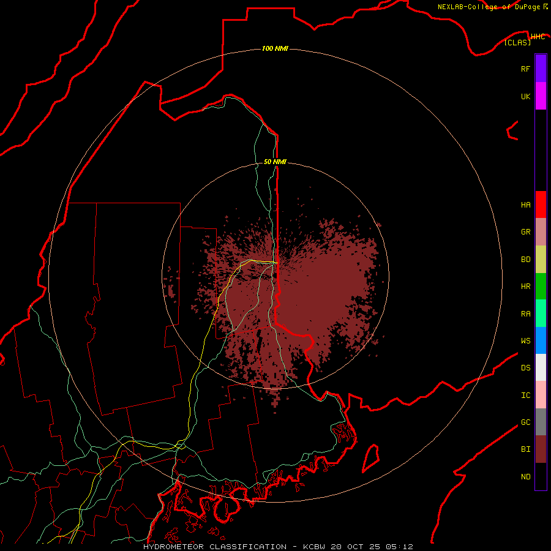
Task: Click the BI dark red legend swatch
Action: coord(541,449)
